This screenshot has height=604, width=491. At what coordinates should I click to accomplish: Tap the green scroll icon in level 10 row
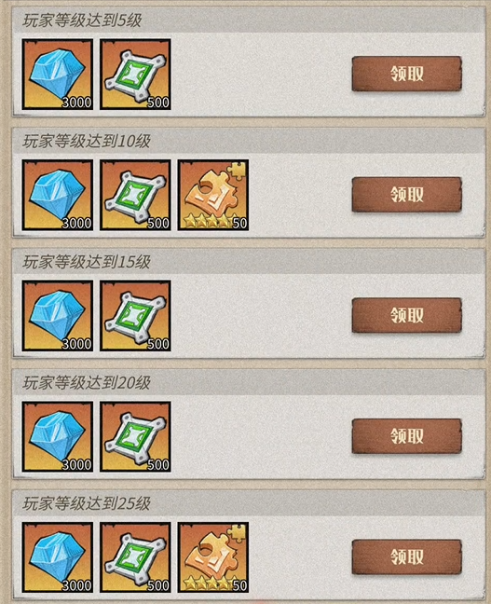(135, 196)
